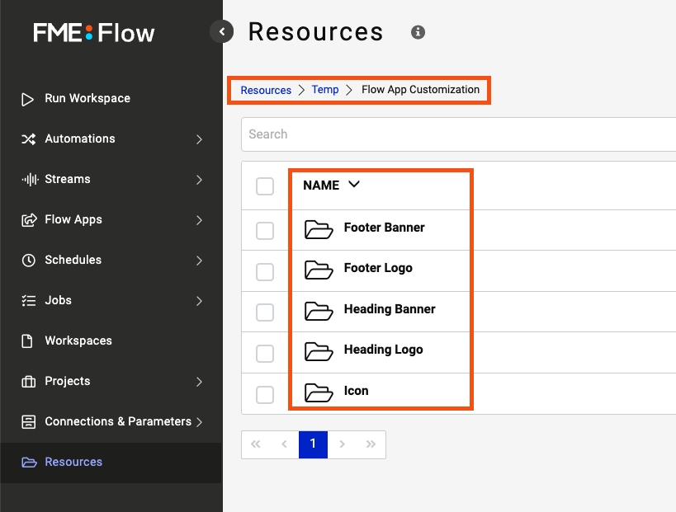This screenshot has height=512, width=676.
Task: Open Jobs in the sidebar
Action: point(58,301)
